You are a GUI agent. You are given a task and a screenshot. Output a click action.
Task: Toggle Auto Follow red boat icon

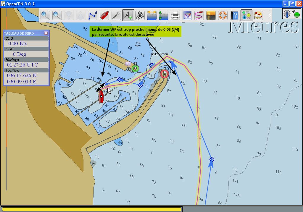(x=104, y=15)
